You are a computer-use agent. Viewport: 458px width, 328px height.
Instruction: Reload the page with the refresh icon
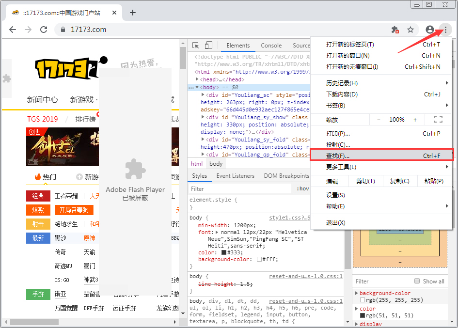44,30
